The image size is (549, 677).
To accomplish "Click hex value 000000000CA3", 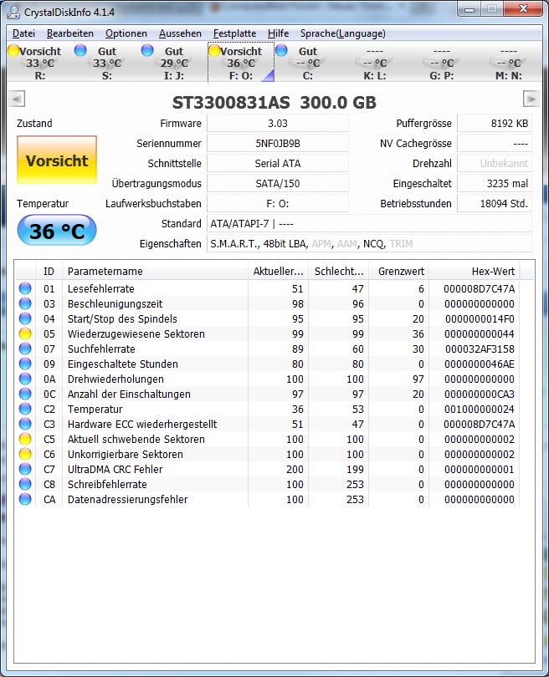I will coord(480,394).
